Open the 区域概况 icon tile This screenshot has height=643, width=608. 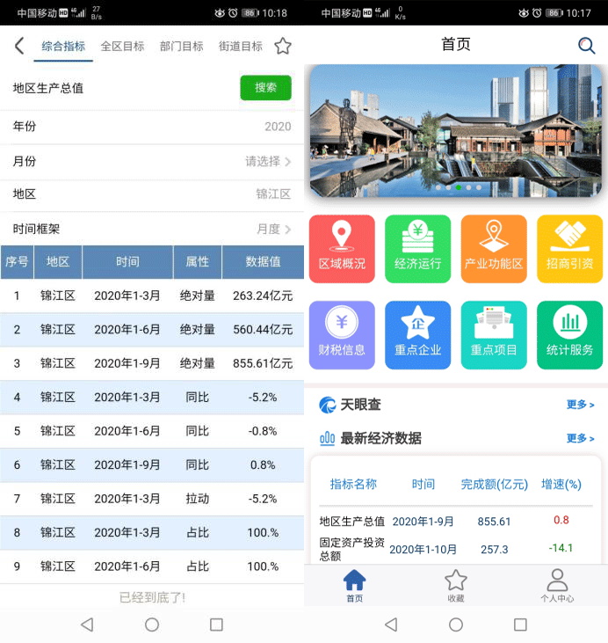point(342,249)
